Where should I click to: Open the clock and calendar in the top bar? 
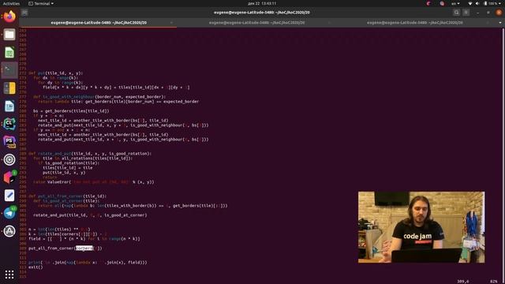[x=262, y=3]
